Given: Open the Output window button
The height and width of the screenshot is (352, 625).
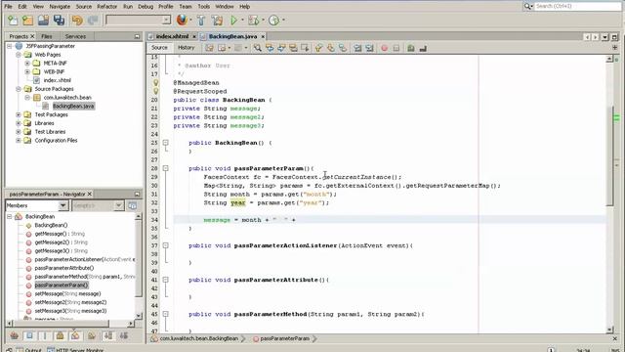Looking at the screenshot, I should point(29,350).
